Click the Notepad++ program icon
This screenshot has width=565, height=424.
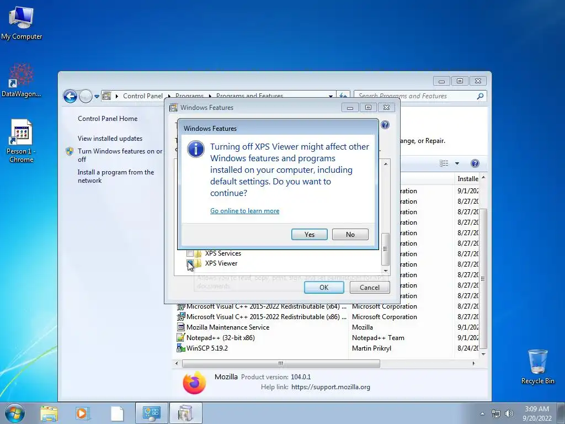181,338
